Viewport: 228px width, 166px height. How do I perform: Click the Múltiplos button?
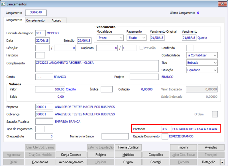[128, 155]
